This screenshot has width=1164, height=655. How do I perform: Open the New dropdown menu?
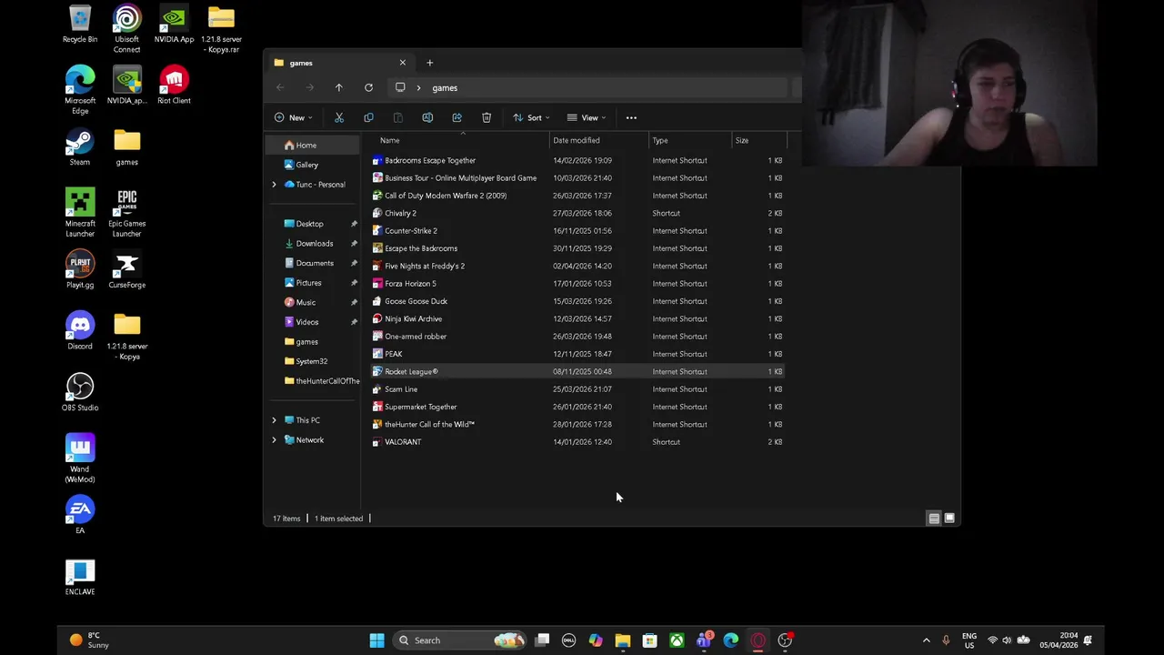pyautogui.click(x=293, y=117)
